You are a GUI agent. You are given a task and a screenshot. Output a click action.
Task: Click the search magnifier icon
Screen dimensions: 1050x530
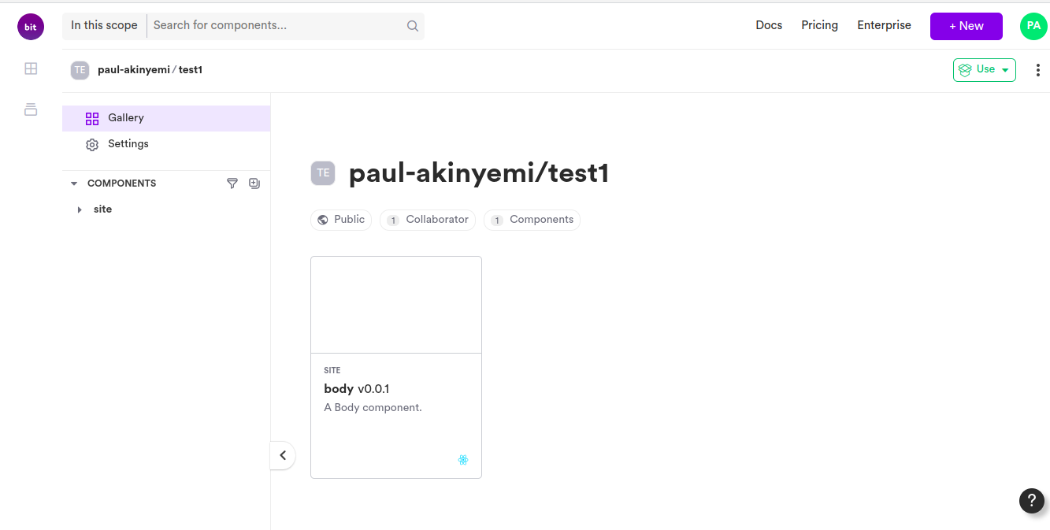(412, 26)
